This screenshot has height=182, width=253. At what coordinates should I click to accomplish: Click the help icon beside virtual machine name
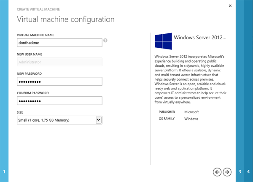click(x=105, y=41)
